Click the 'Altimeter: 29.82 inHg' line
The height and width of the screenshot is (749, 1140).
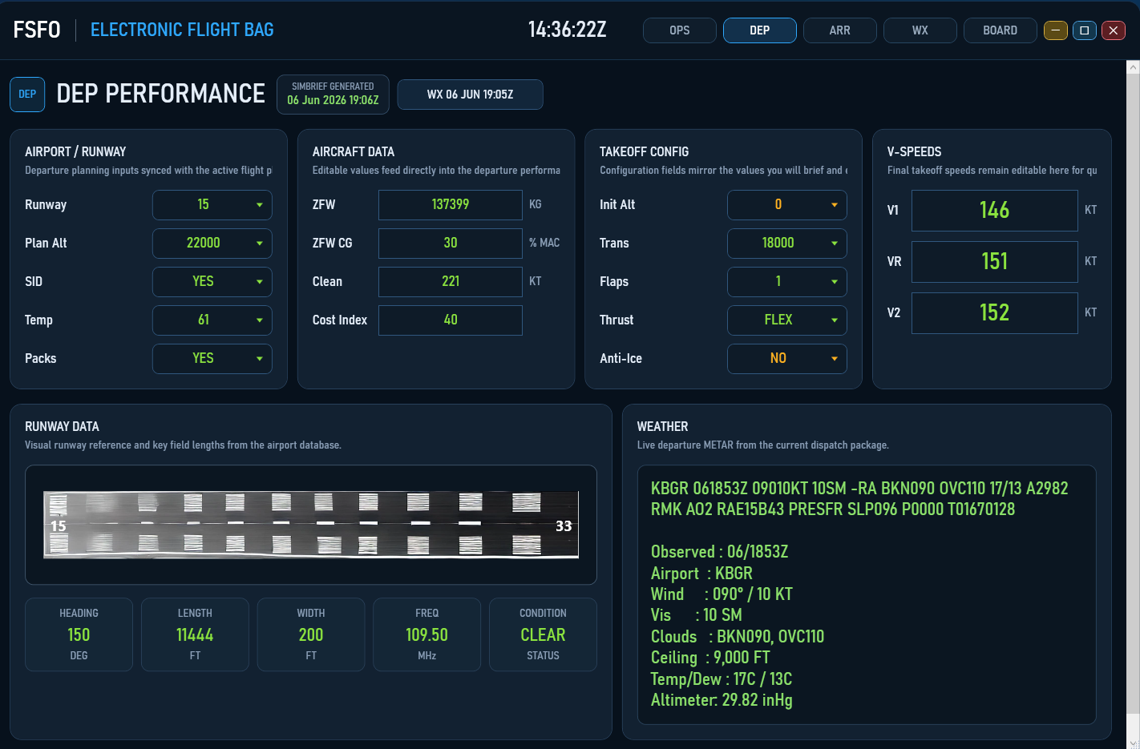722,700
